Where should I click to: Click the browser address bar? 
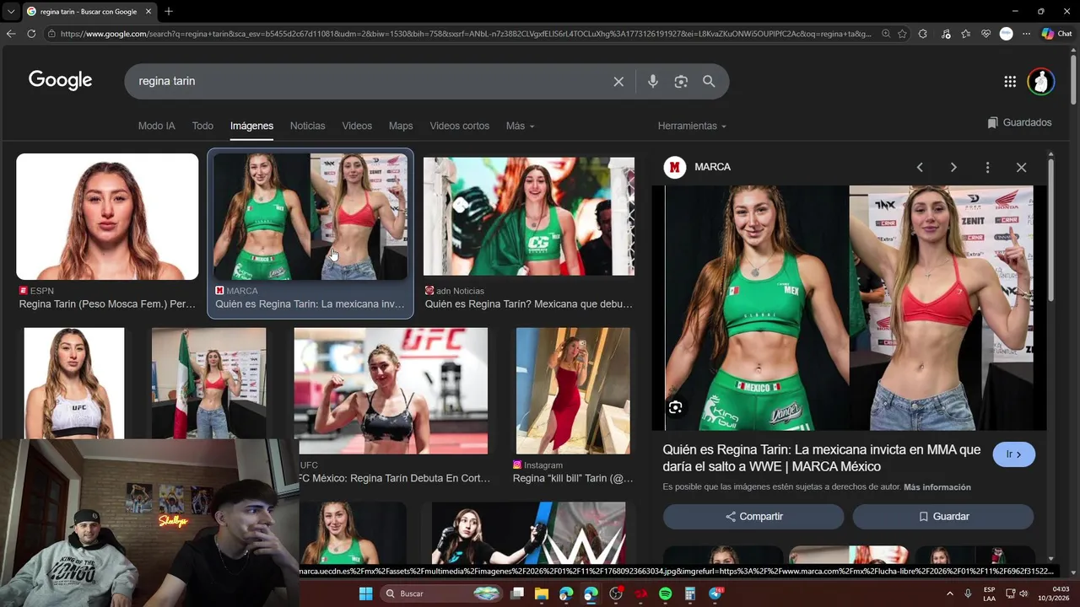[x=466, y=34]
